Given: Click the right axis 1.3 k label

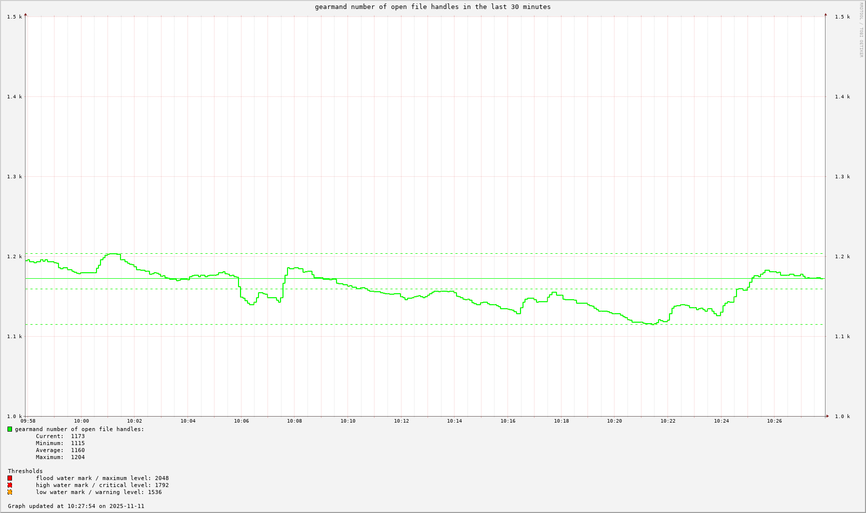Looking at the screenshot, I should click(842, 177).
